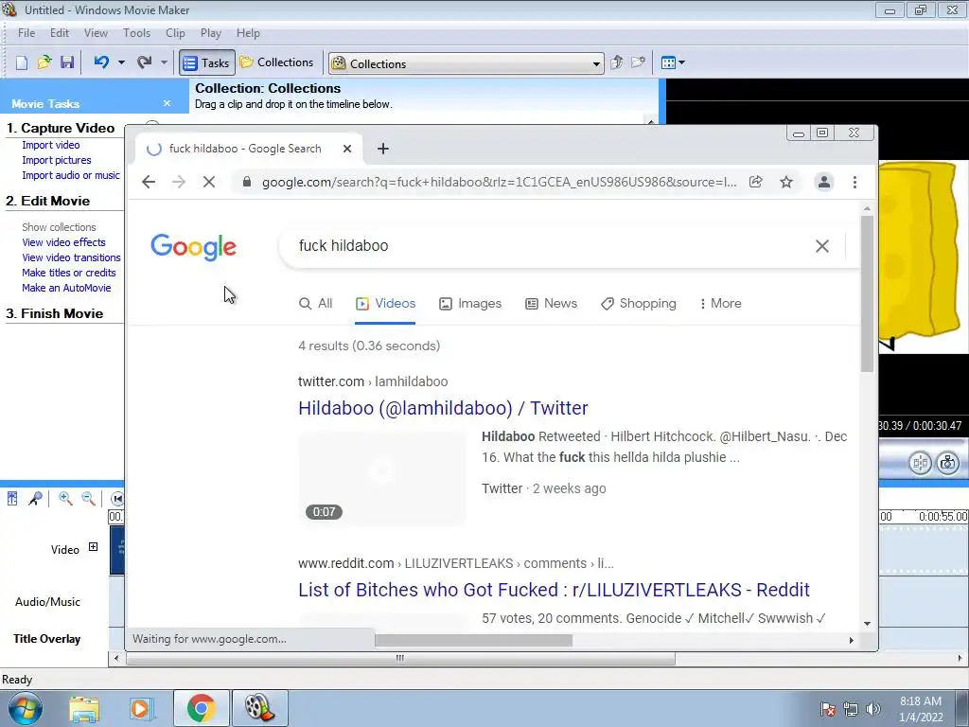This screenshot has height=727, width=969.
Task: Stop loading the page in Chrome
Action: point(209,182)
